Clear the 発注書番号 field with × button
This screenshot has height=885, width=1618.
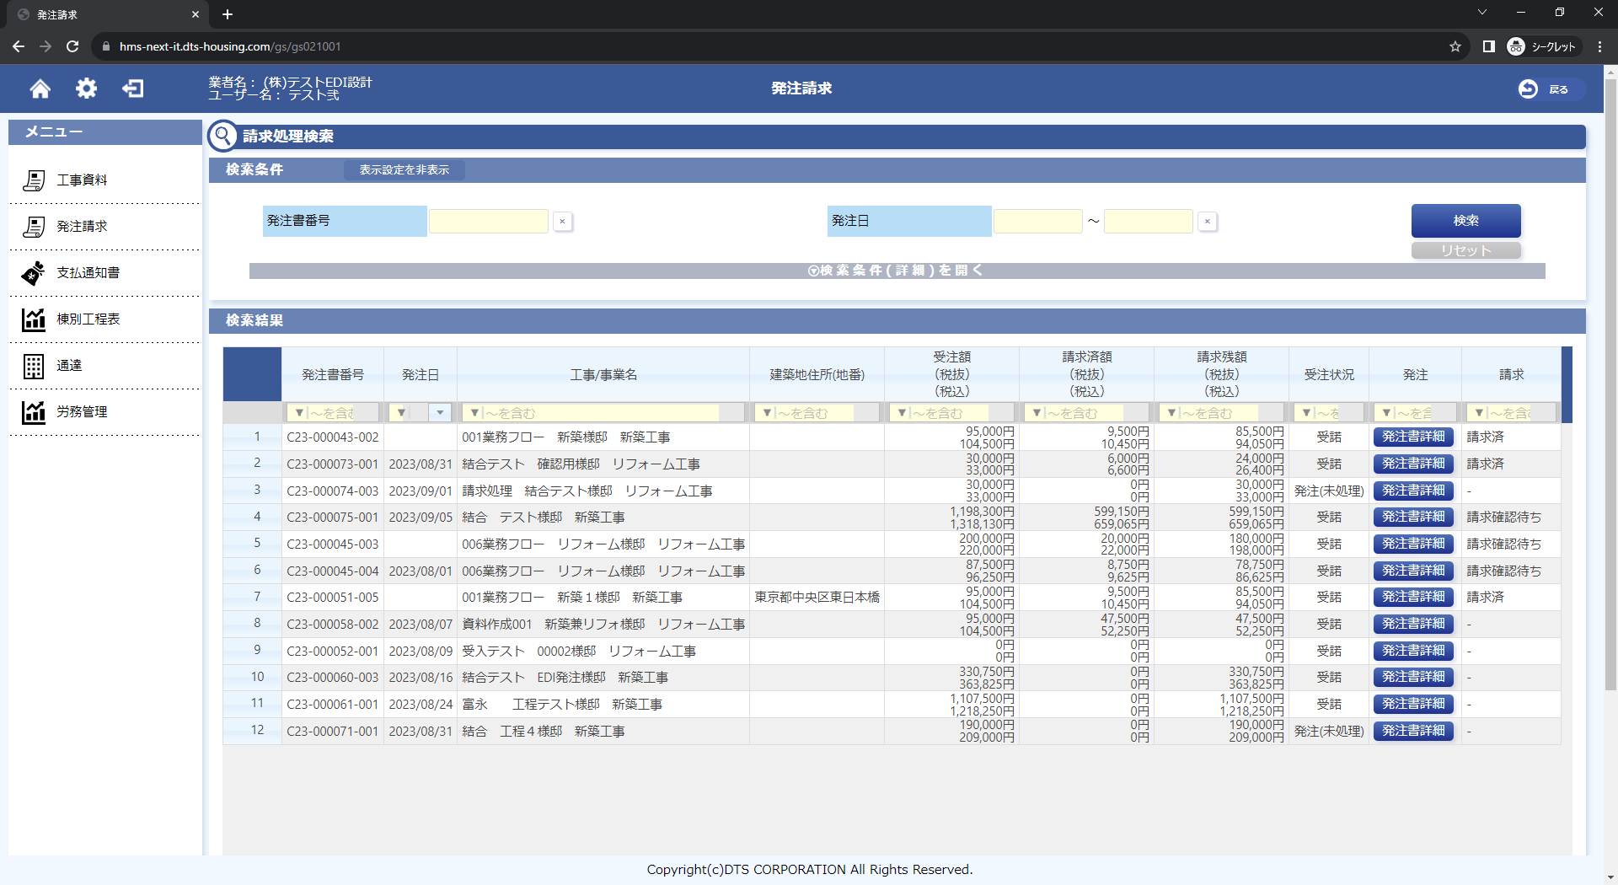[x=562, y=222]
